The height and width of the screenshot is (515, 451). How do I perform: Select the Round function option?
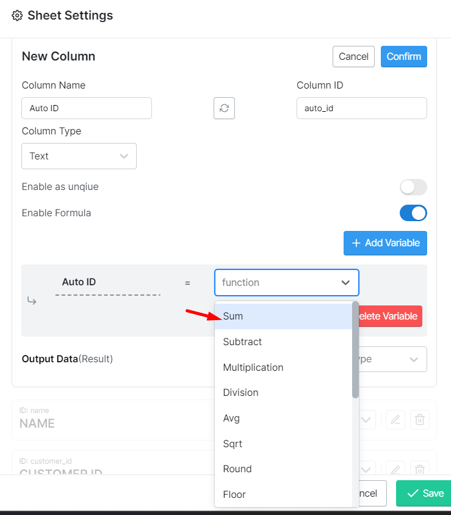[237, 469]
